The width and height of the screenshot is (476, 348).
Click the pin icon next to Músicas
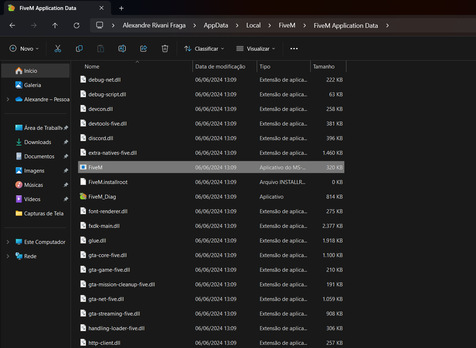(66, 185)
